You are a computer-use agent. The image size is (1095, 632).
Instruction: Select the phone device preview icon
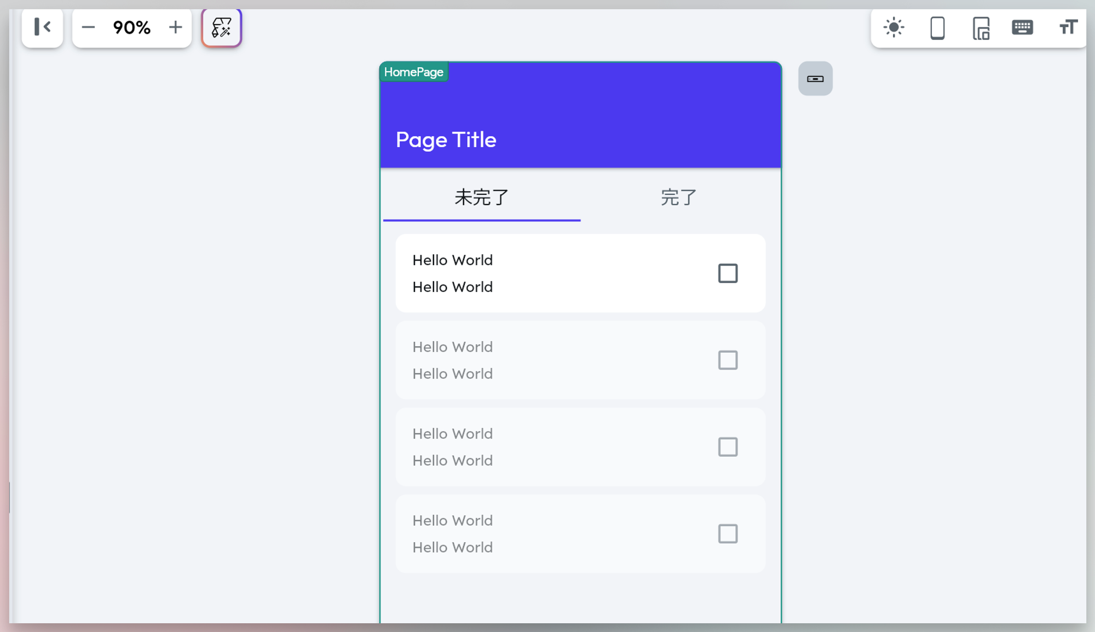(x=937, y=27)
